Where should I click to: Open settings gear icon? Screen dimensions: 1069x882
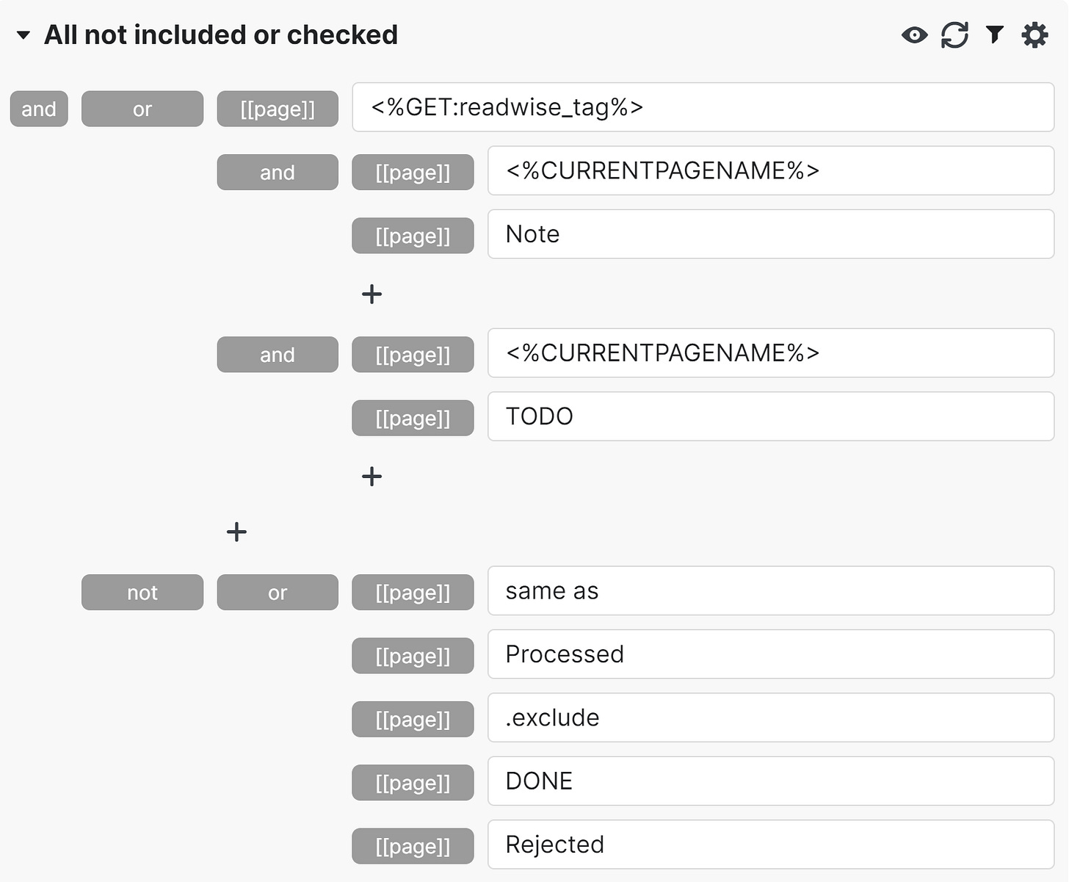[x=1034, y=35]
